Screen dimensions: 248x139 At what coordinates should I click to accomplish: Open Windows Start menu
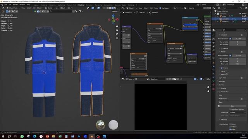coord(3,136)
